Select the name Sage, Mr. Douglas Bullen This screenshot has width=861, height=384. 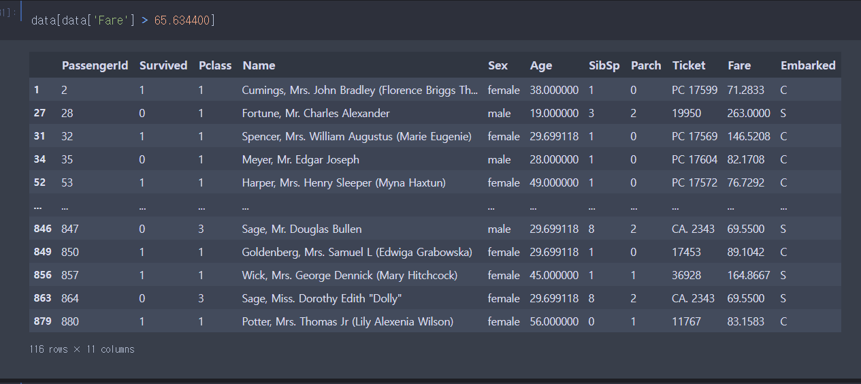302,229
